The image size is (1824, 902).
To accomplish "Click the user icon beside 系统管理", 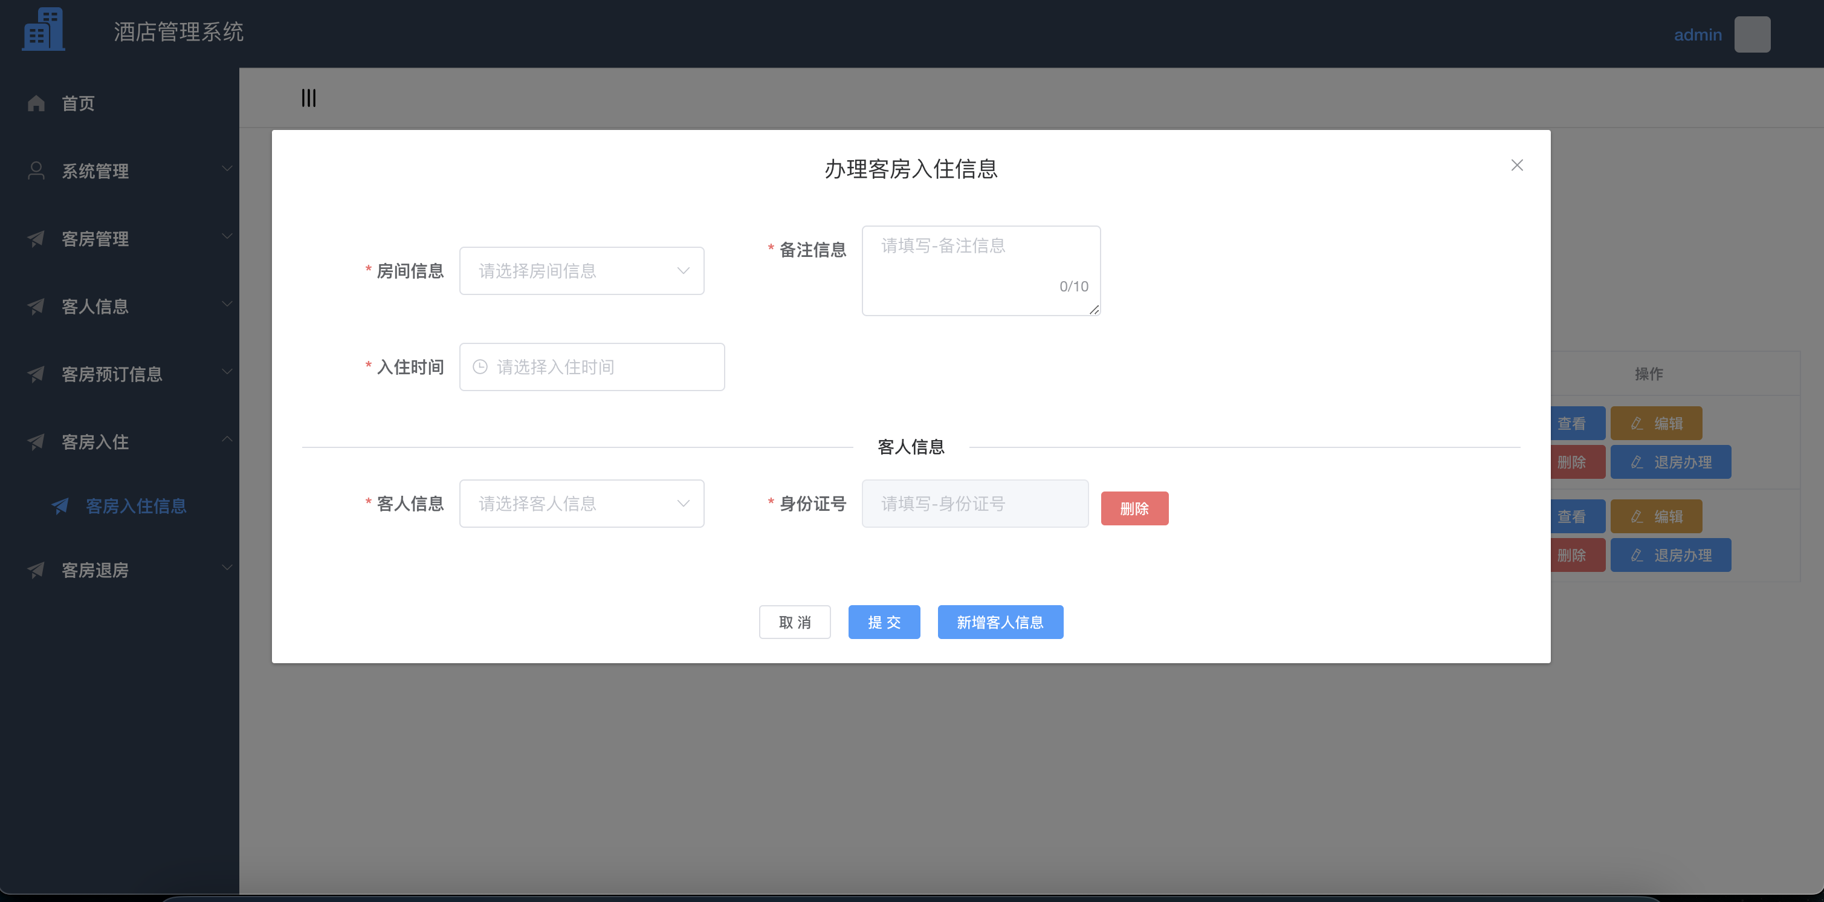I will coord(36,170).
